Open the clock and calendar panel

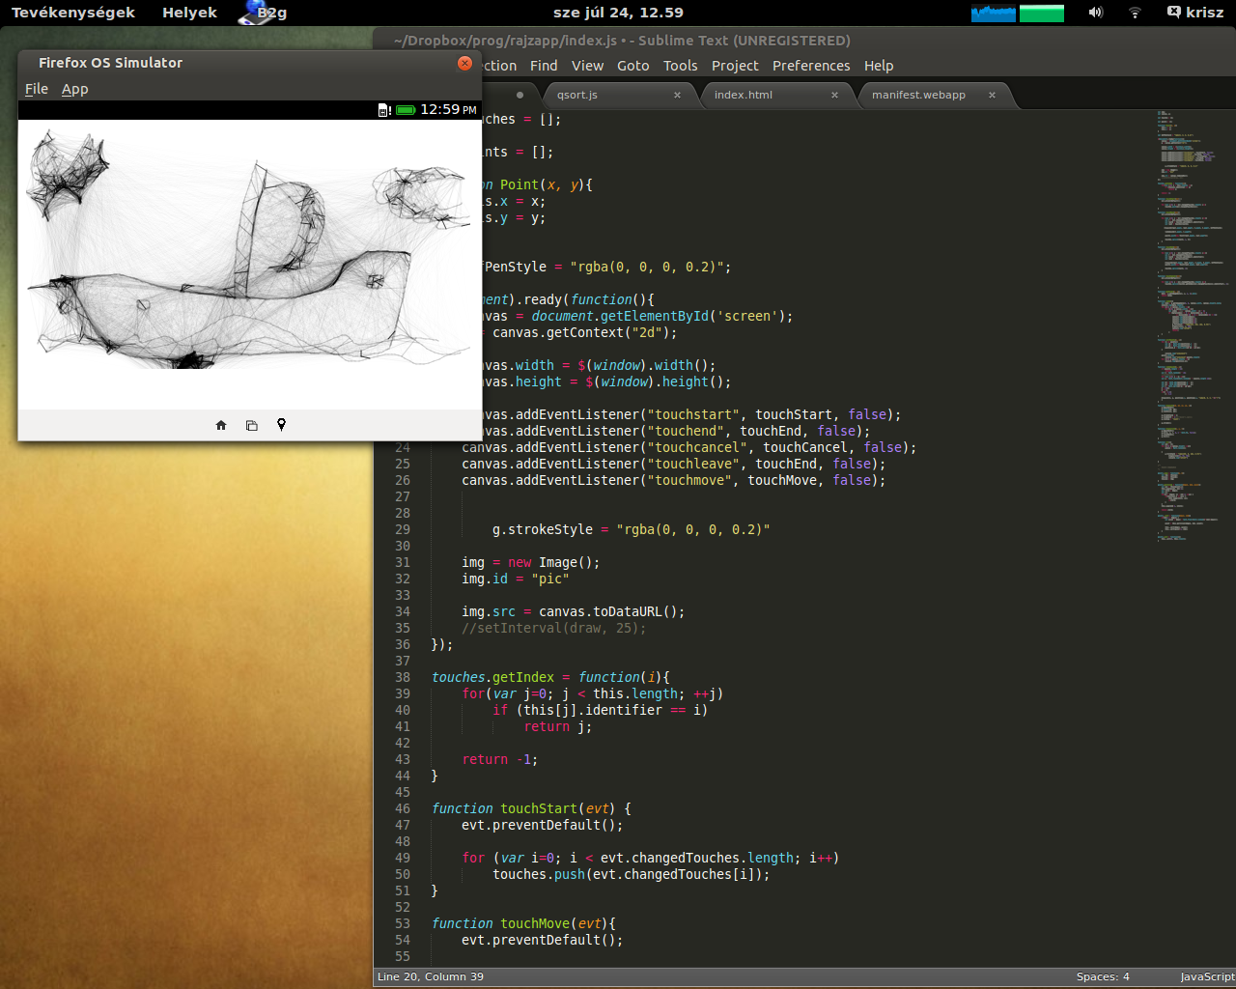[618, 13]
